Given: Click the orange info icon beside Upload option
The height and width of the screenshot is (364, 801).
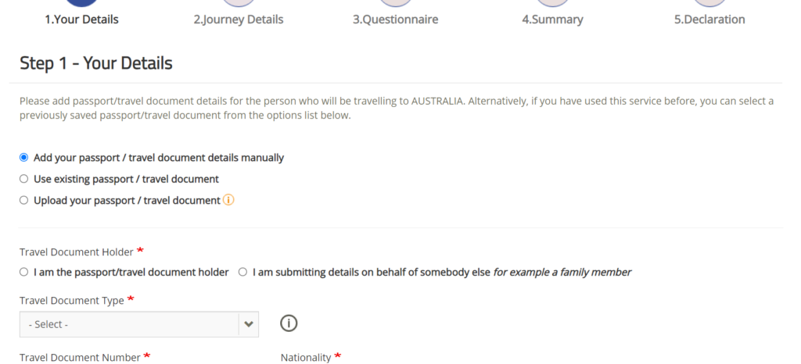Looking at the screenshot, I should coord(228,200).
